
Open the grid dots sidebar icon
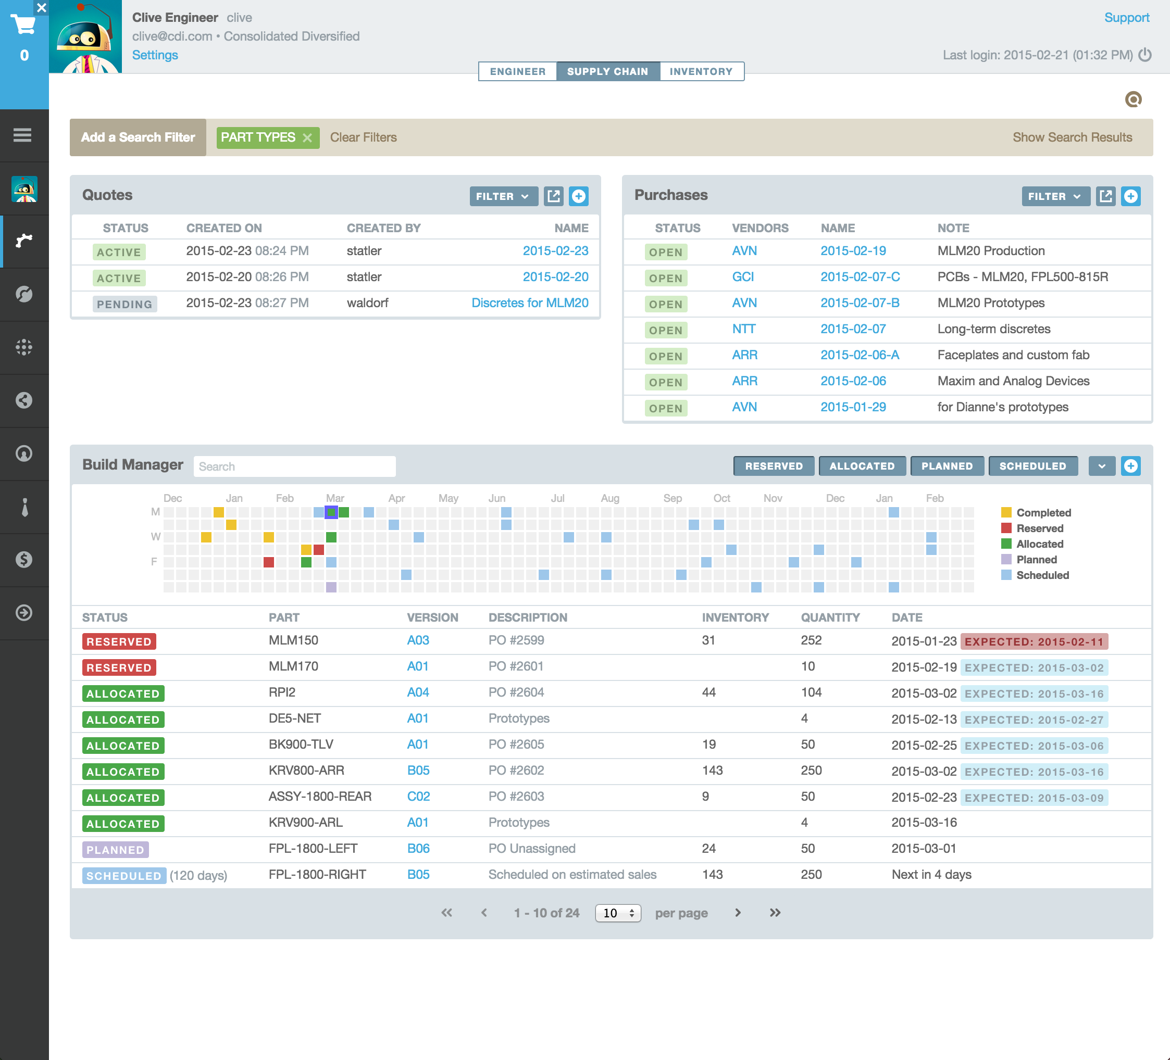(x=24, y=347)
